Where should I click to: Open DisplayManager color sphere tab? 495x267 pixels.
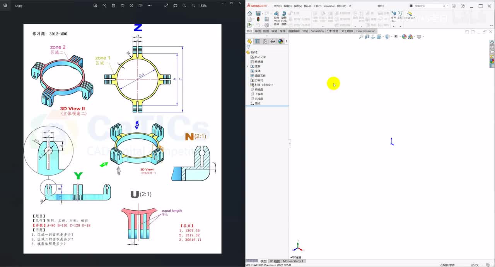pos(280,41)
